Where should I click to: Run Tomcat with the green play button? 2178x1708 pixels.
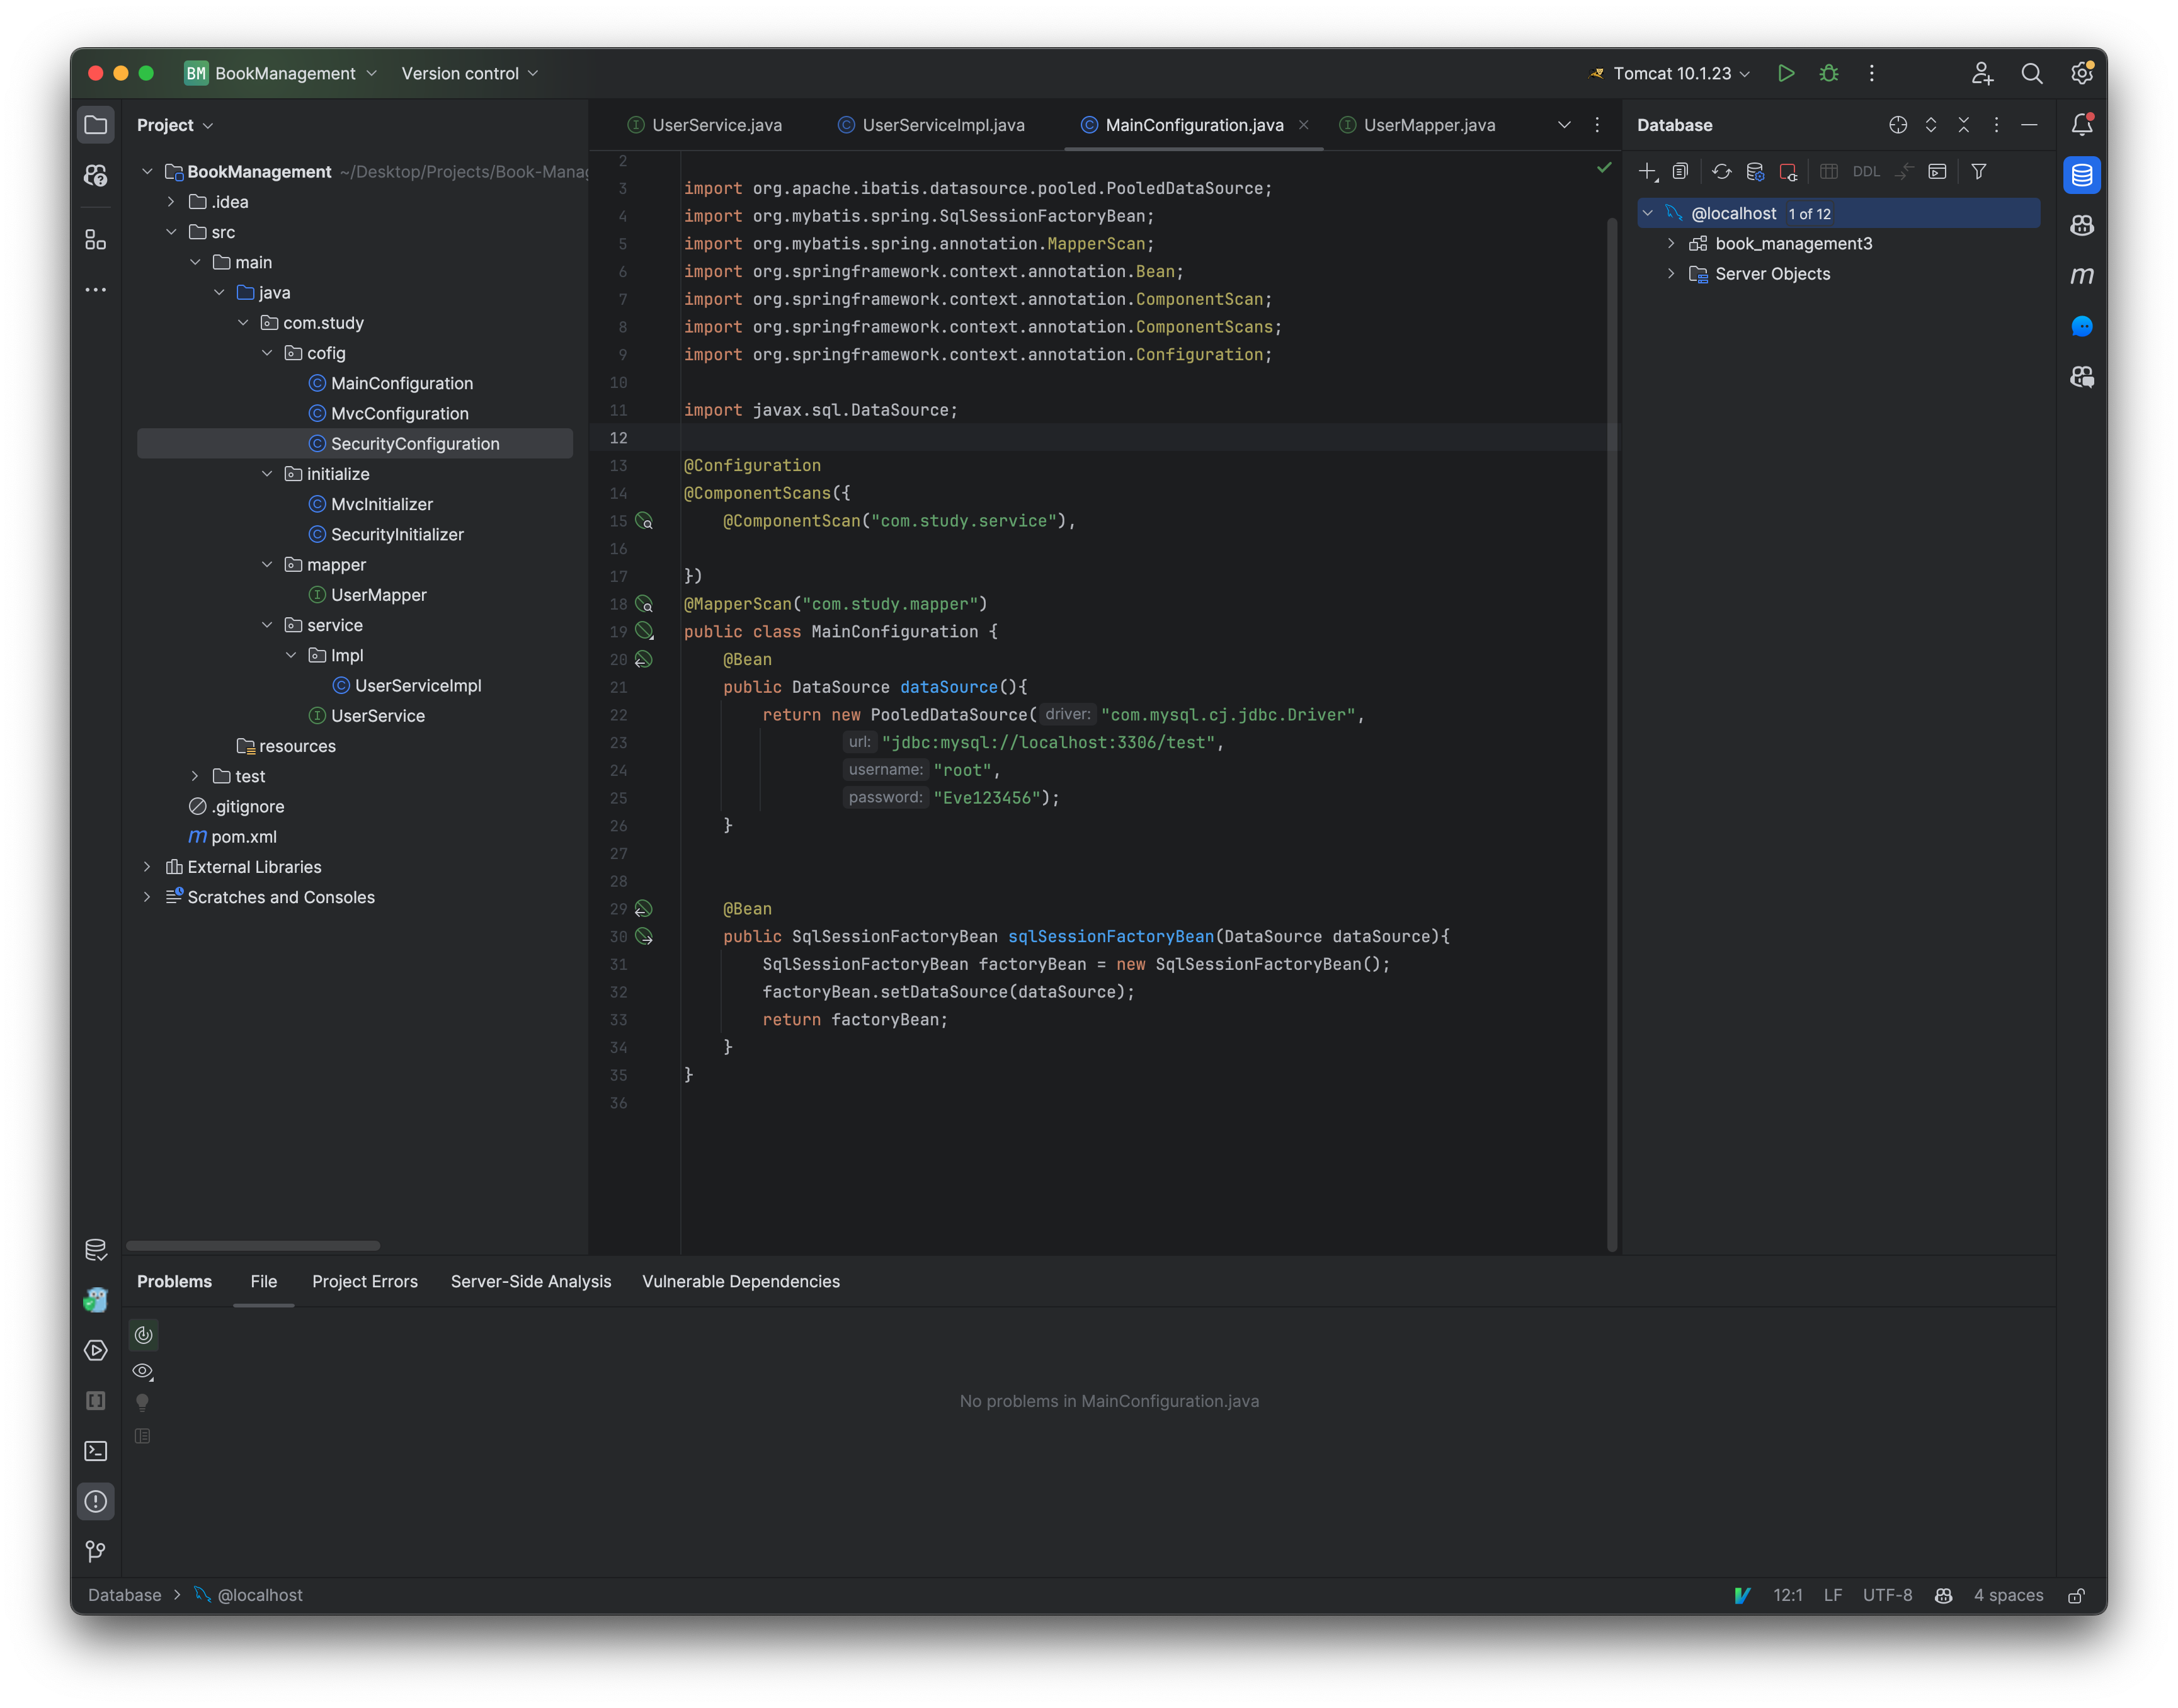tap(1785, 73)
